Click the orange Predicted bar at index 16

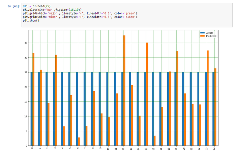154,141
